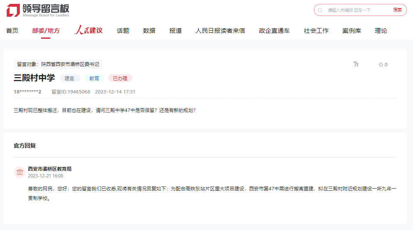Viewport: 413px width, 230px height.
Task: Click the 教育 category tag
Action: pyautogui.click(x=94, y=78)
